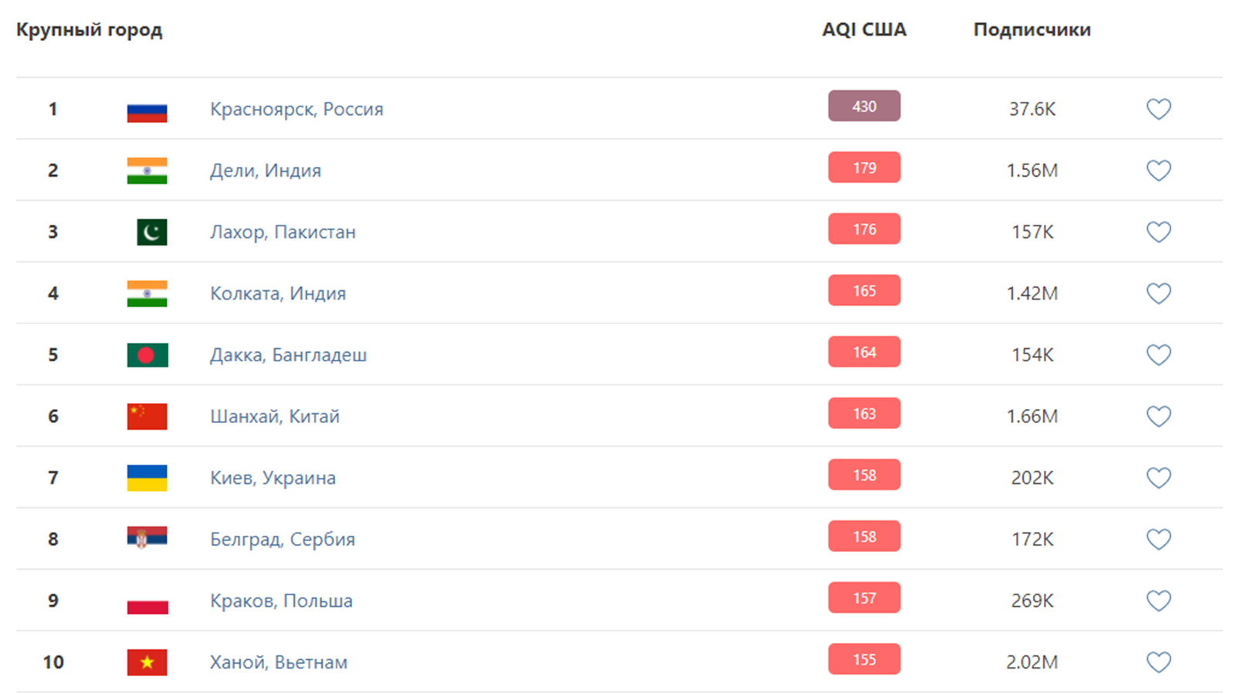Screen dimensions: 1233x694
Task: Click the heart icon next to Белград
Action: 1158,539
